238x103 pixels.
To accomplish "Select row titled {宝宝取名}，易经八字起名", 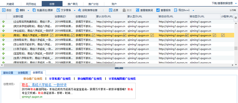I will pyautogui.click(x=117, y=53).
